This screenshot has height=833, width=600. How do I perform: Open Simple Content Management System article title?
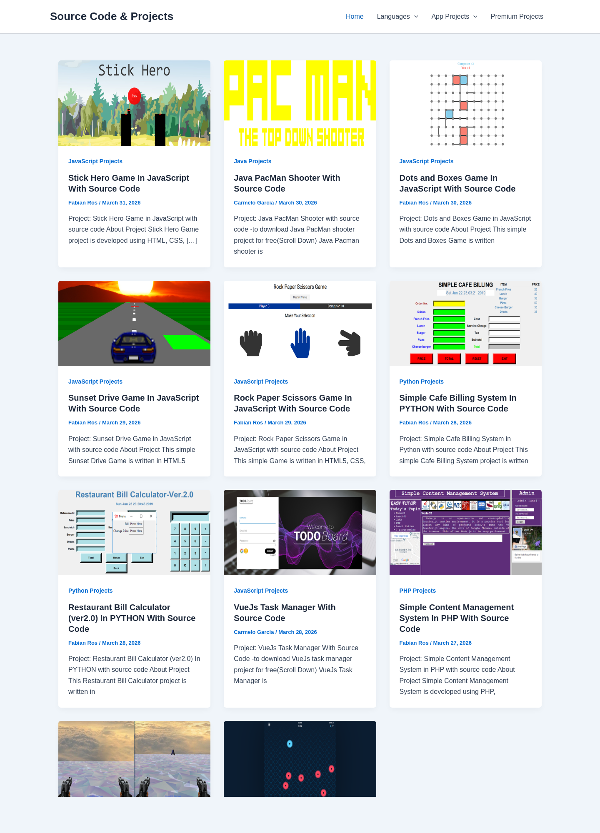457,618
